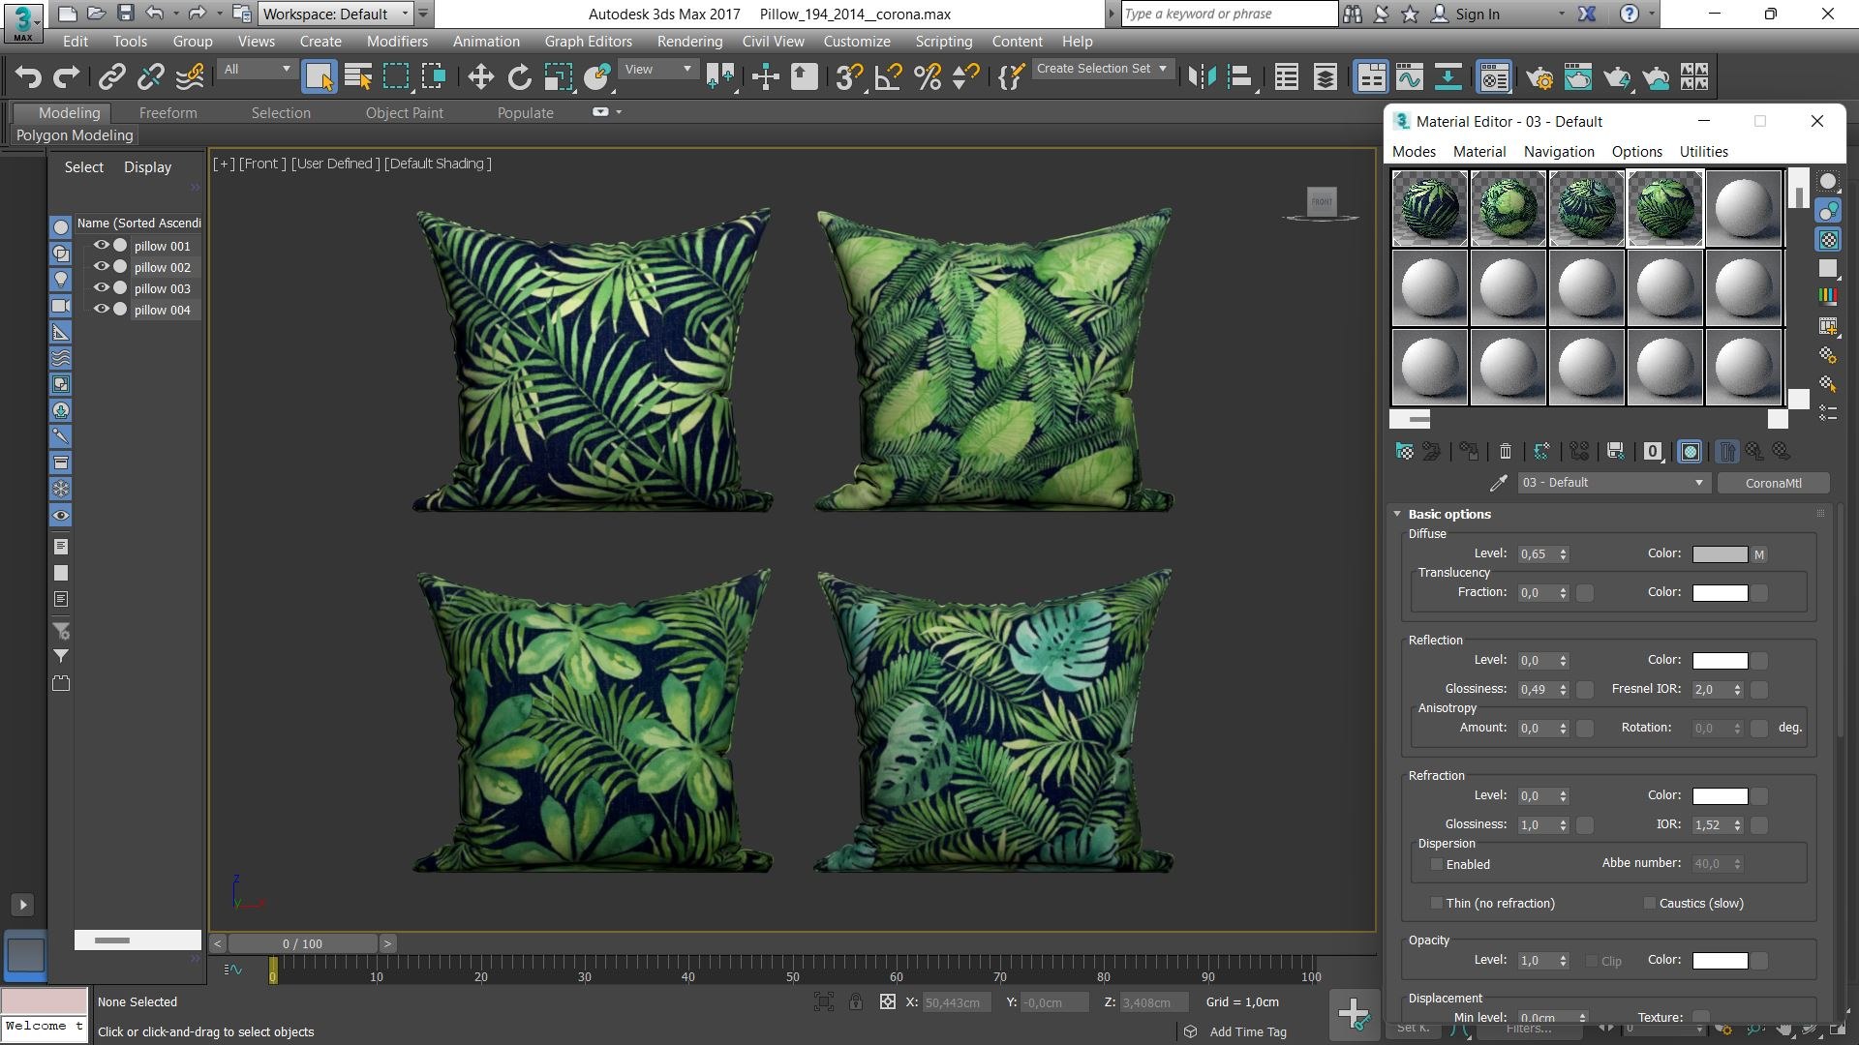1859x1045 pixels.
Task: Click the Redo arrow in main toolbar
Action: (x=66, y=77)
